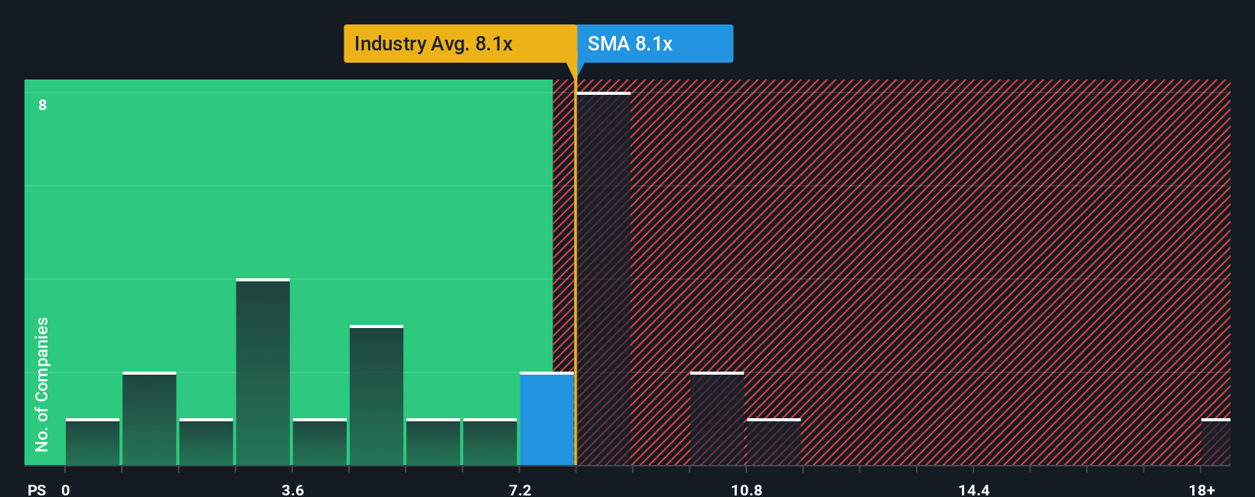Viewport: 1255px width, 497px height.
Task: Click the 18+ bar at the chart's edge
Action: coord(1216,442)
